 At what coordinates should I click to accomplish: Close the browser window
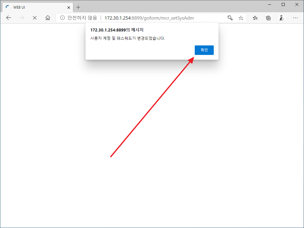[297, 4]
